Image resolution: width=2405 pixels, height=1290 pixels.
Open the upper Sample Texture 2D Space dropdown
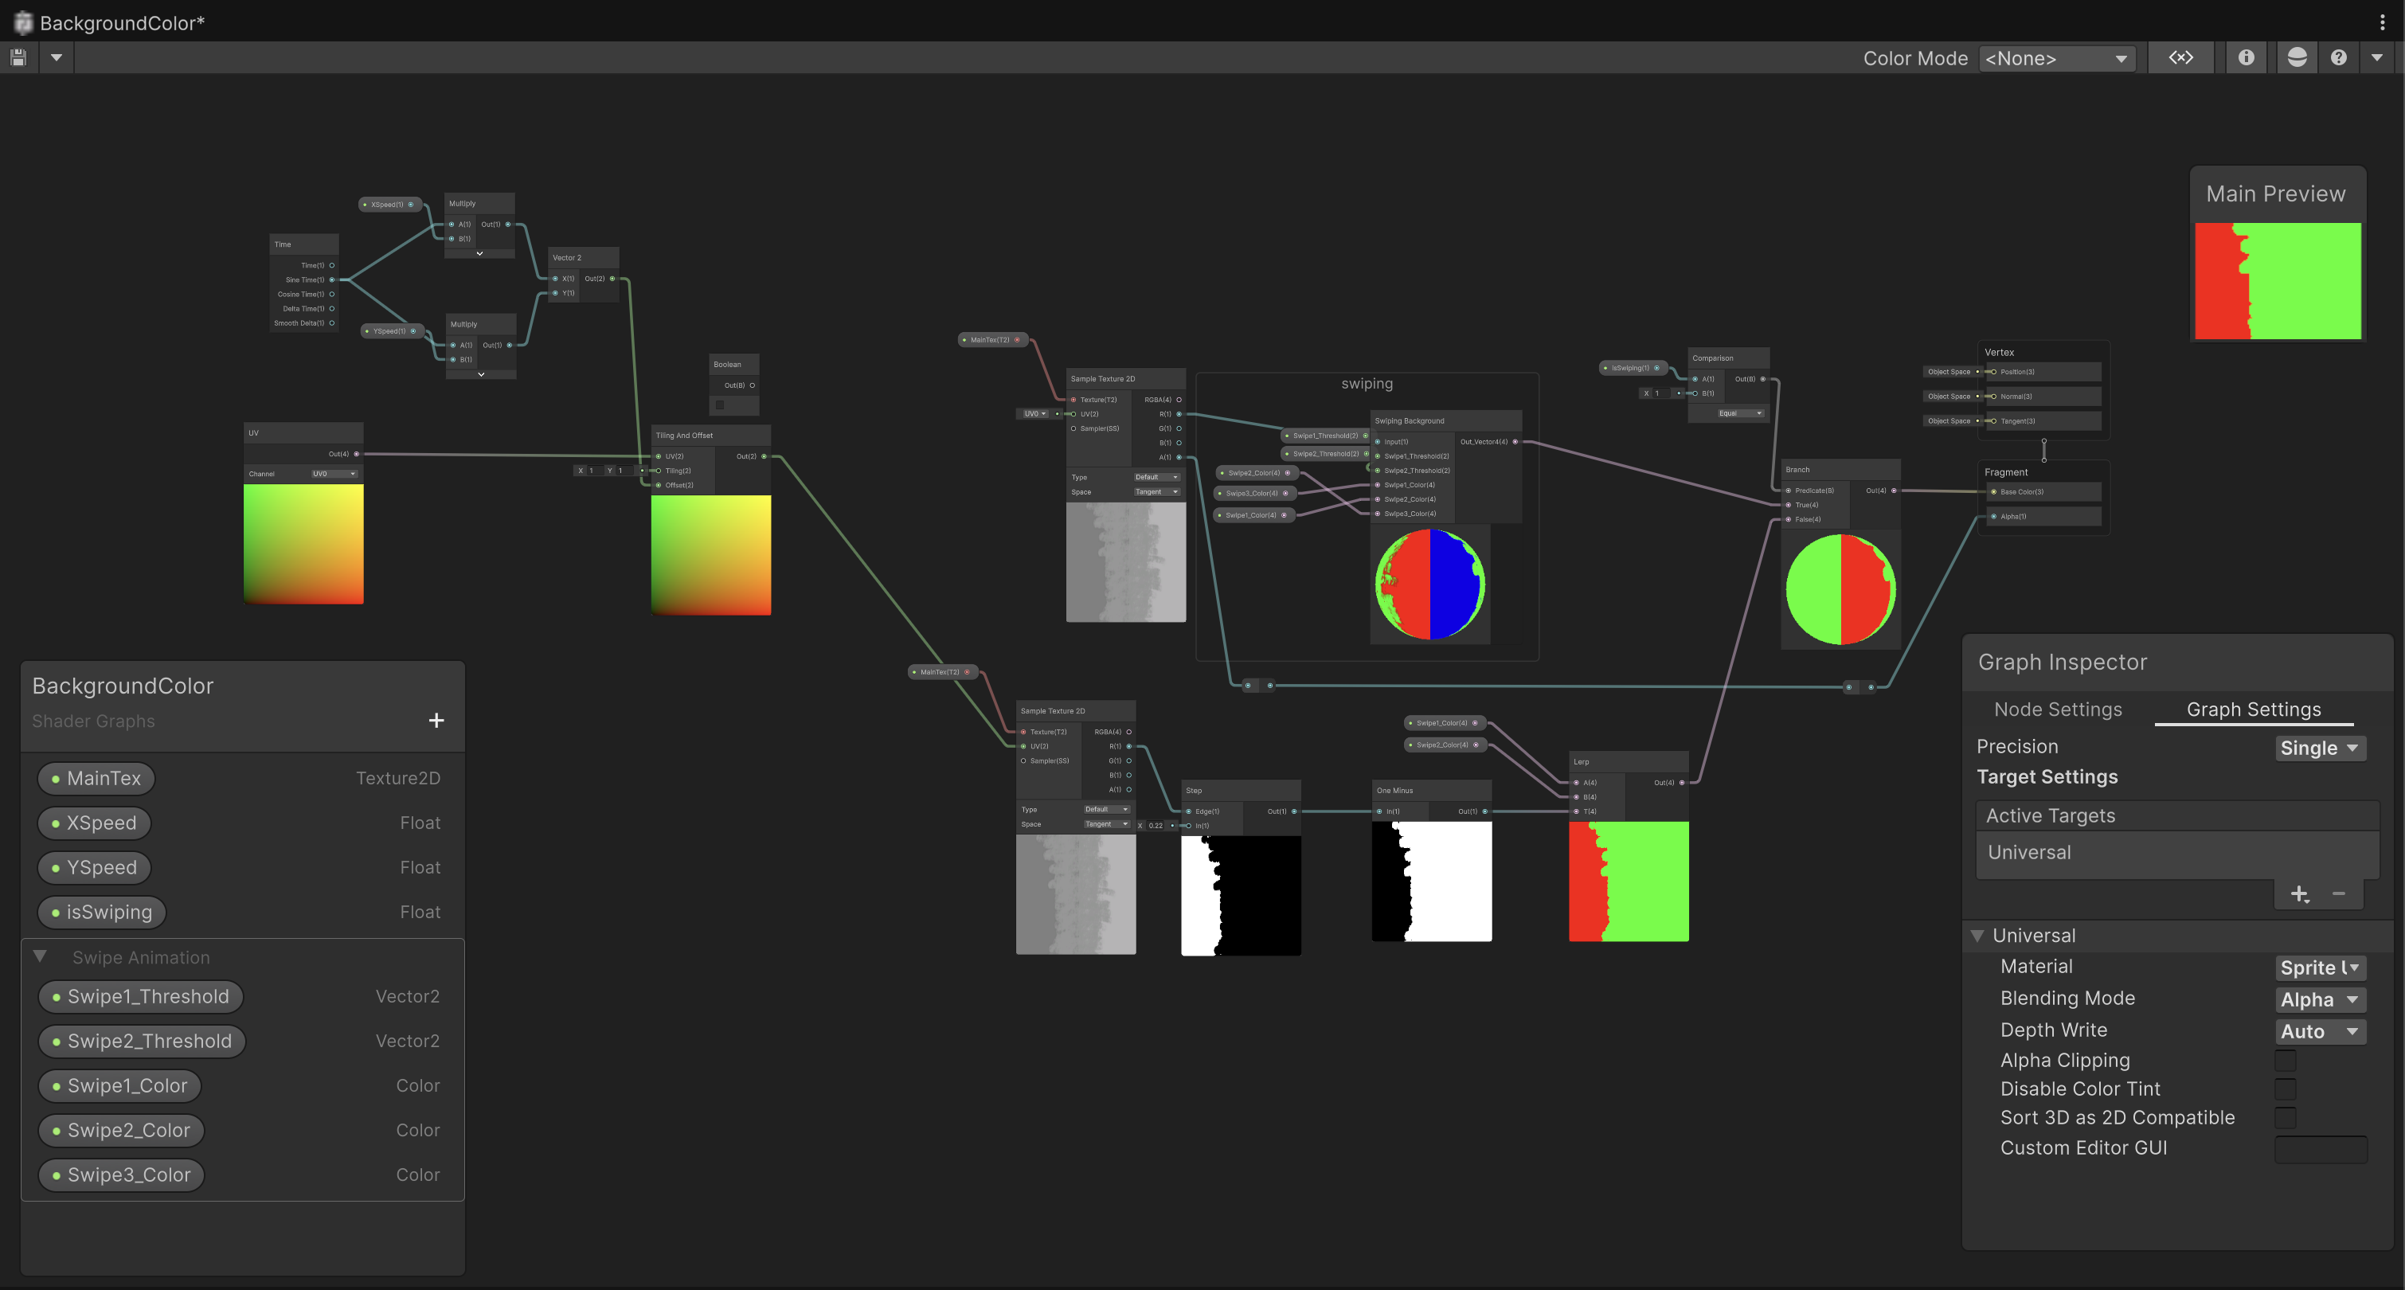click(1157, 492)
